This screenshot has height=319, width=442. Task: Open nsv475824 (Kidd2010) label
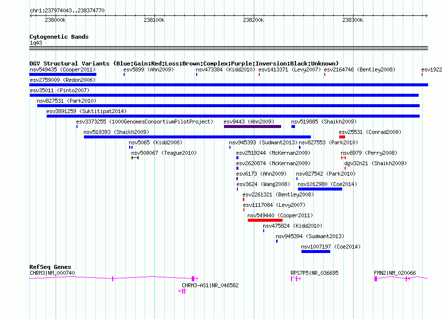point(293,226)
